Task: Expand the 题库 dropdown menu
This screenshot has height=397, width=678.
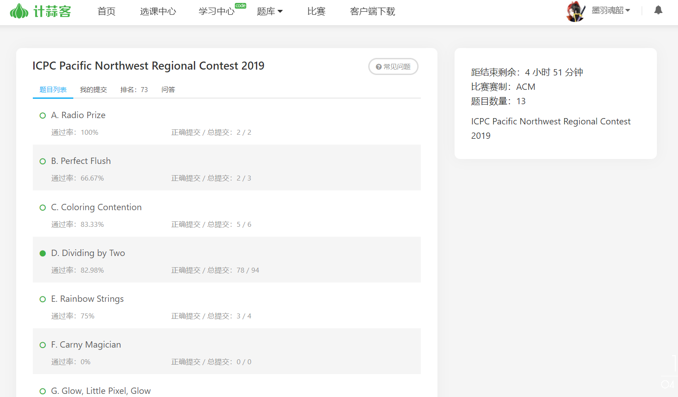Action: click(269, 12)
